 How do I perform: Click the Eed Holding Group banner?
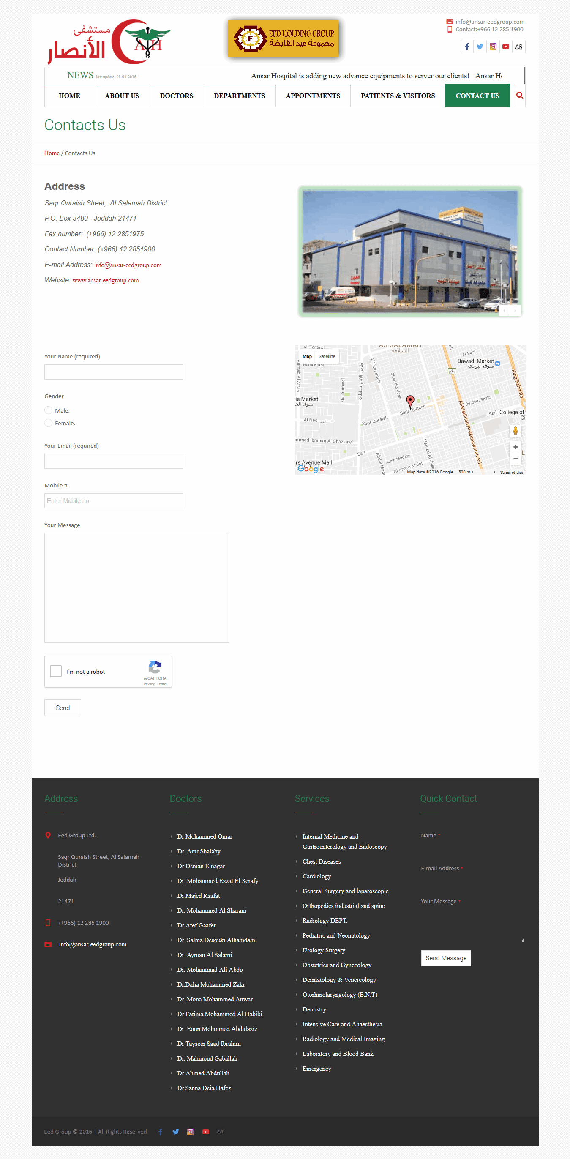coord(283,39)
